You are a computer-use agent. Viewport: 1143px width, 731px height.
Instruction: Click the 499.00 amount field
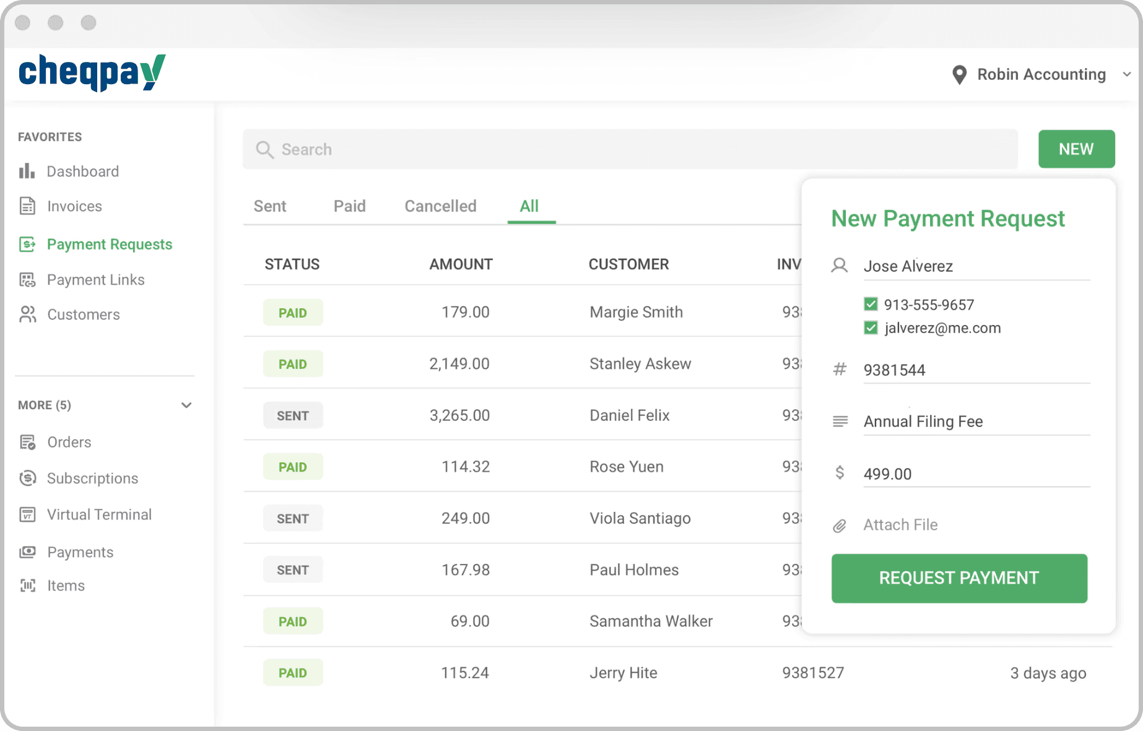pyautogui.click(x=976, y=474)
